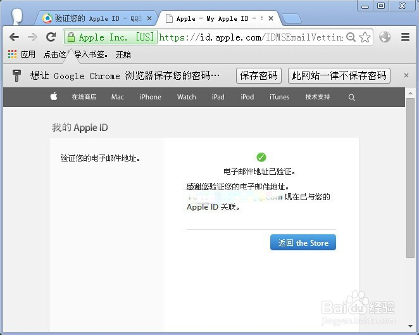
Task: Click 此网站一律不保存密码 button
Action: pyautogui.click(x=339, y=75)
